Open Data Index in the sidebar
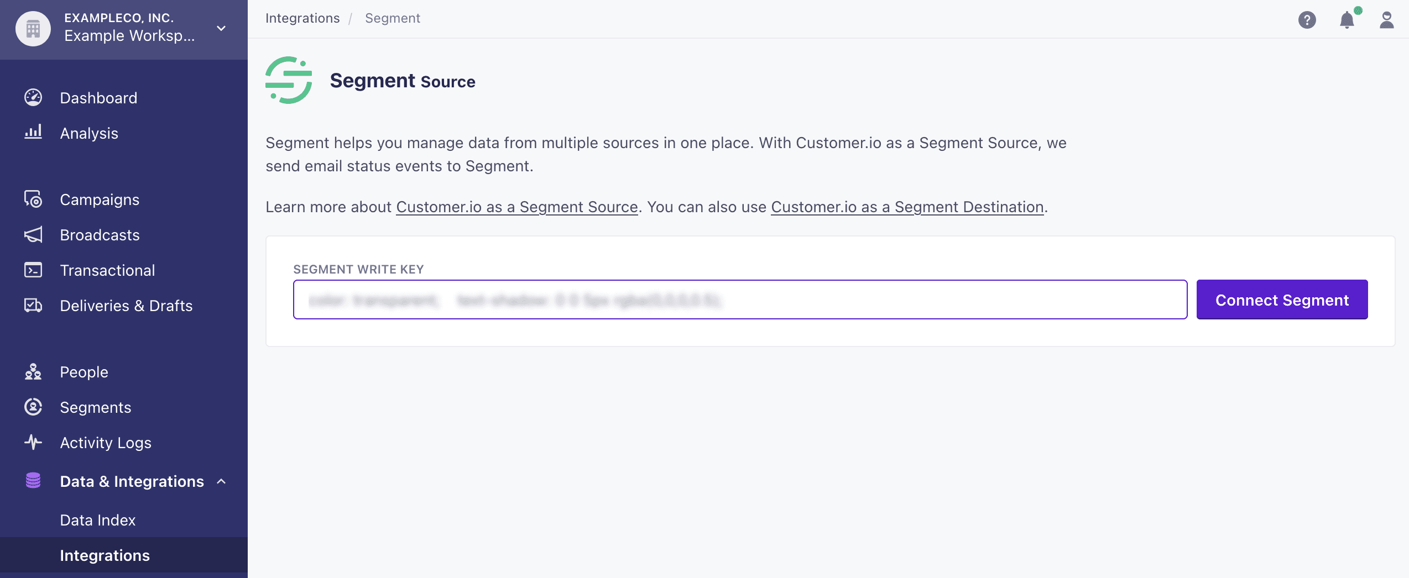This screenshot has height=578, width=1409. tap(97, 519)
